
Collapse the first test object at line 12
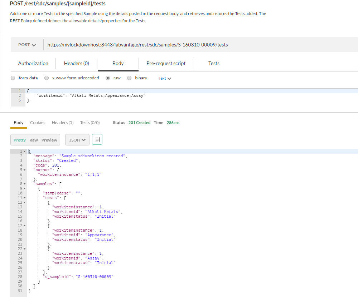tap(25, 202)
